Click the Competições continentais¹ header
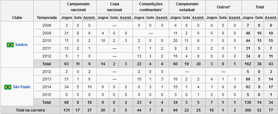The image size is (278, 114). point(151,7)
